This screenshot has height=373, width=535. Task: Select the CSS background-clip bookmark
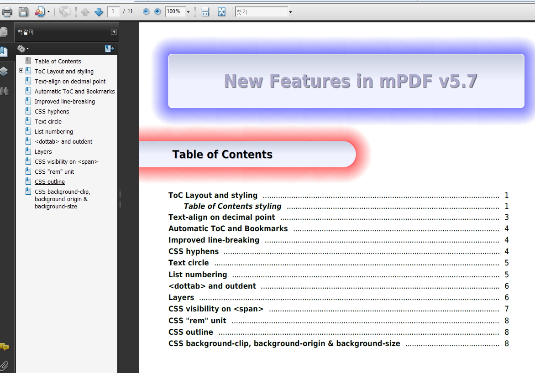point(62,199)
